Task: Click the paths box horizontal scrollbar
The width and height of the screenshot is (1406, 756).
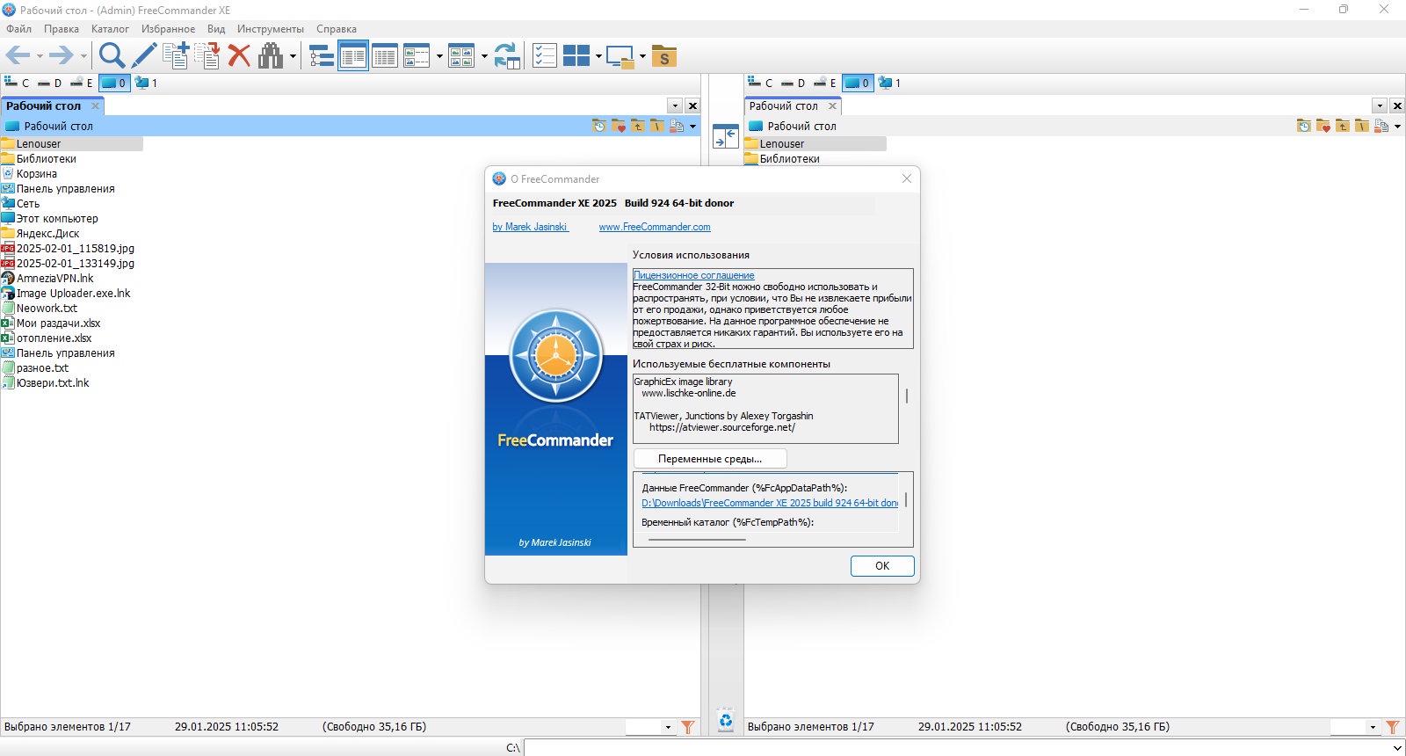Action: 697,540
